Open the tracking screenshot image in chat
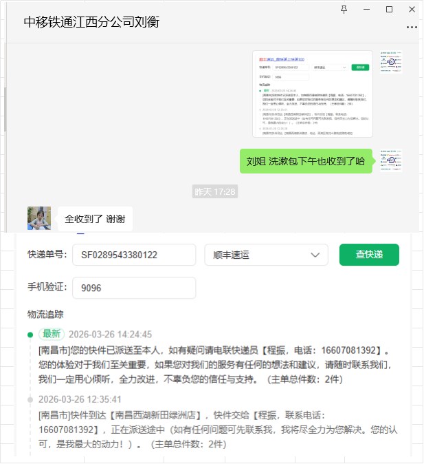Screen dimensions: 424x464 (312, 94)
